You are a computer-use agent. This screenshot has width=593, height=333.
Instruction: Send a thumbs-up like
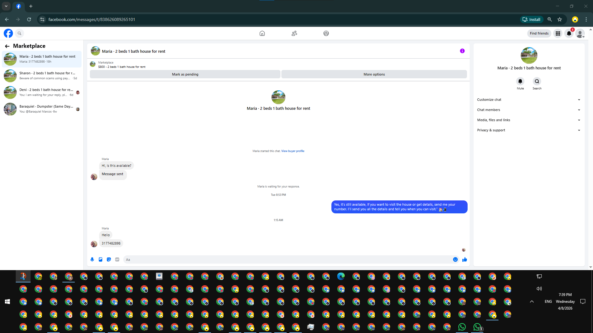coord(465,260)
